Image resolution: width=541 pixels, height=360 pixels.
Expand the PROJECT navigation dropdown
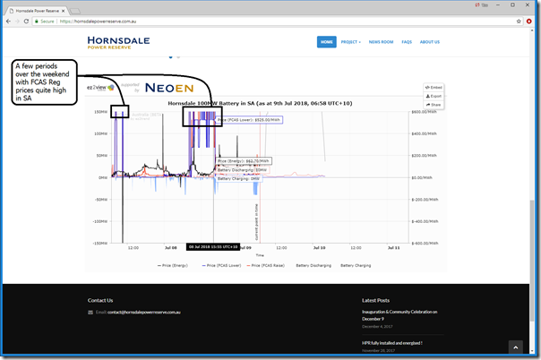(350, 42)
